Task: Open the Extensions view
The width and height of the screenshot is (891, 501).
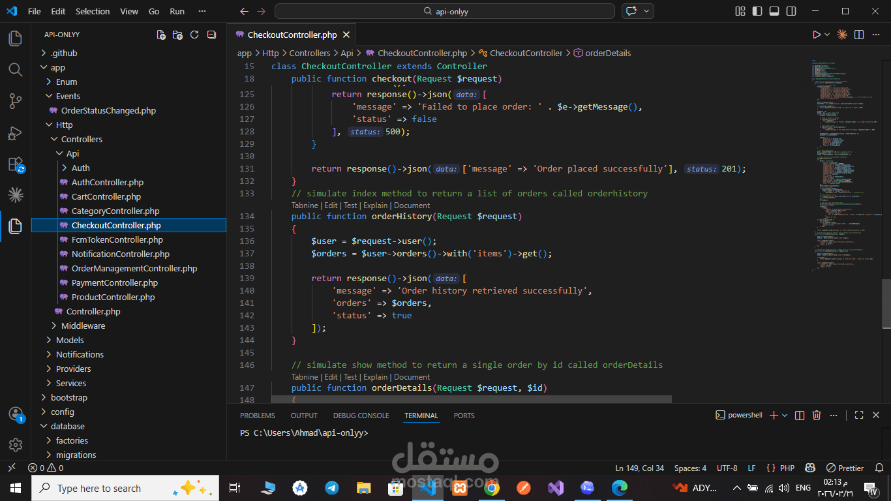Action: coord(15,164)
